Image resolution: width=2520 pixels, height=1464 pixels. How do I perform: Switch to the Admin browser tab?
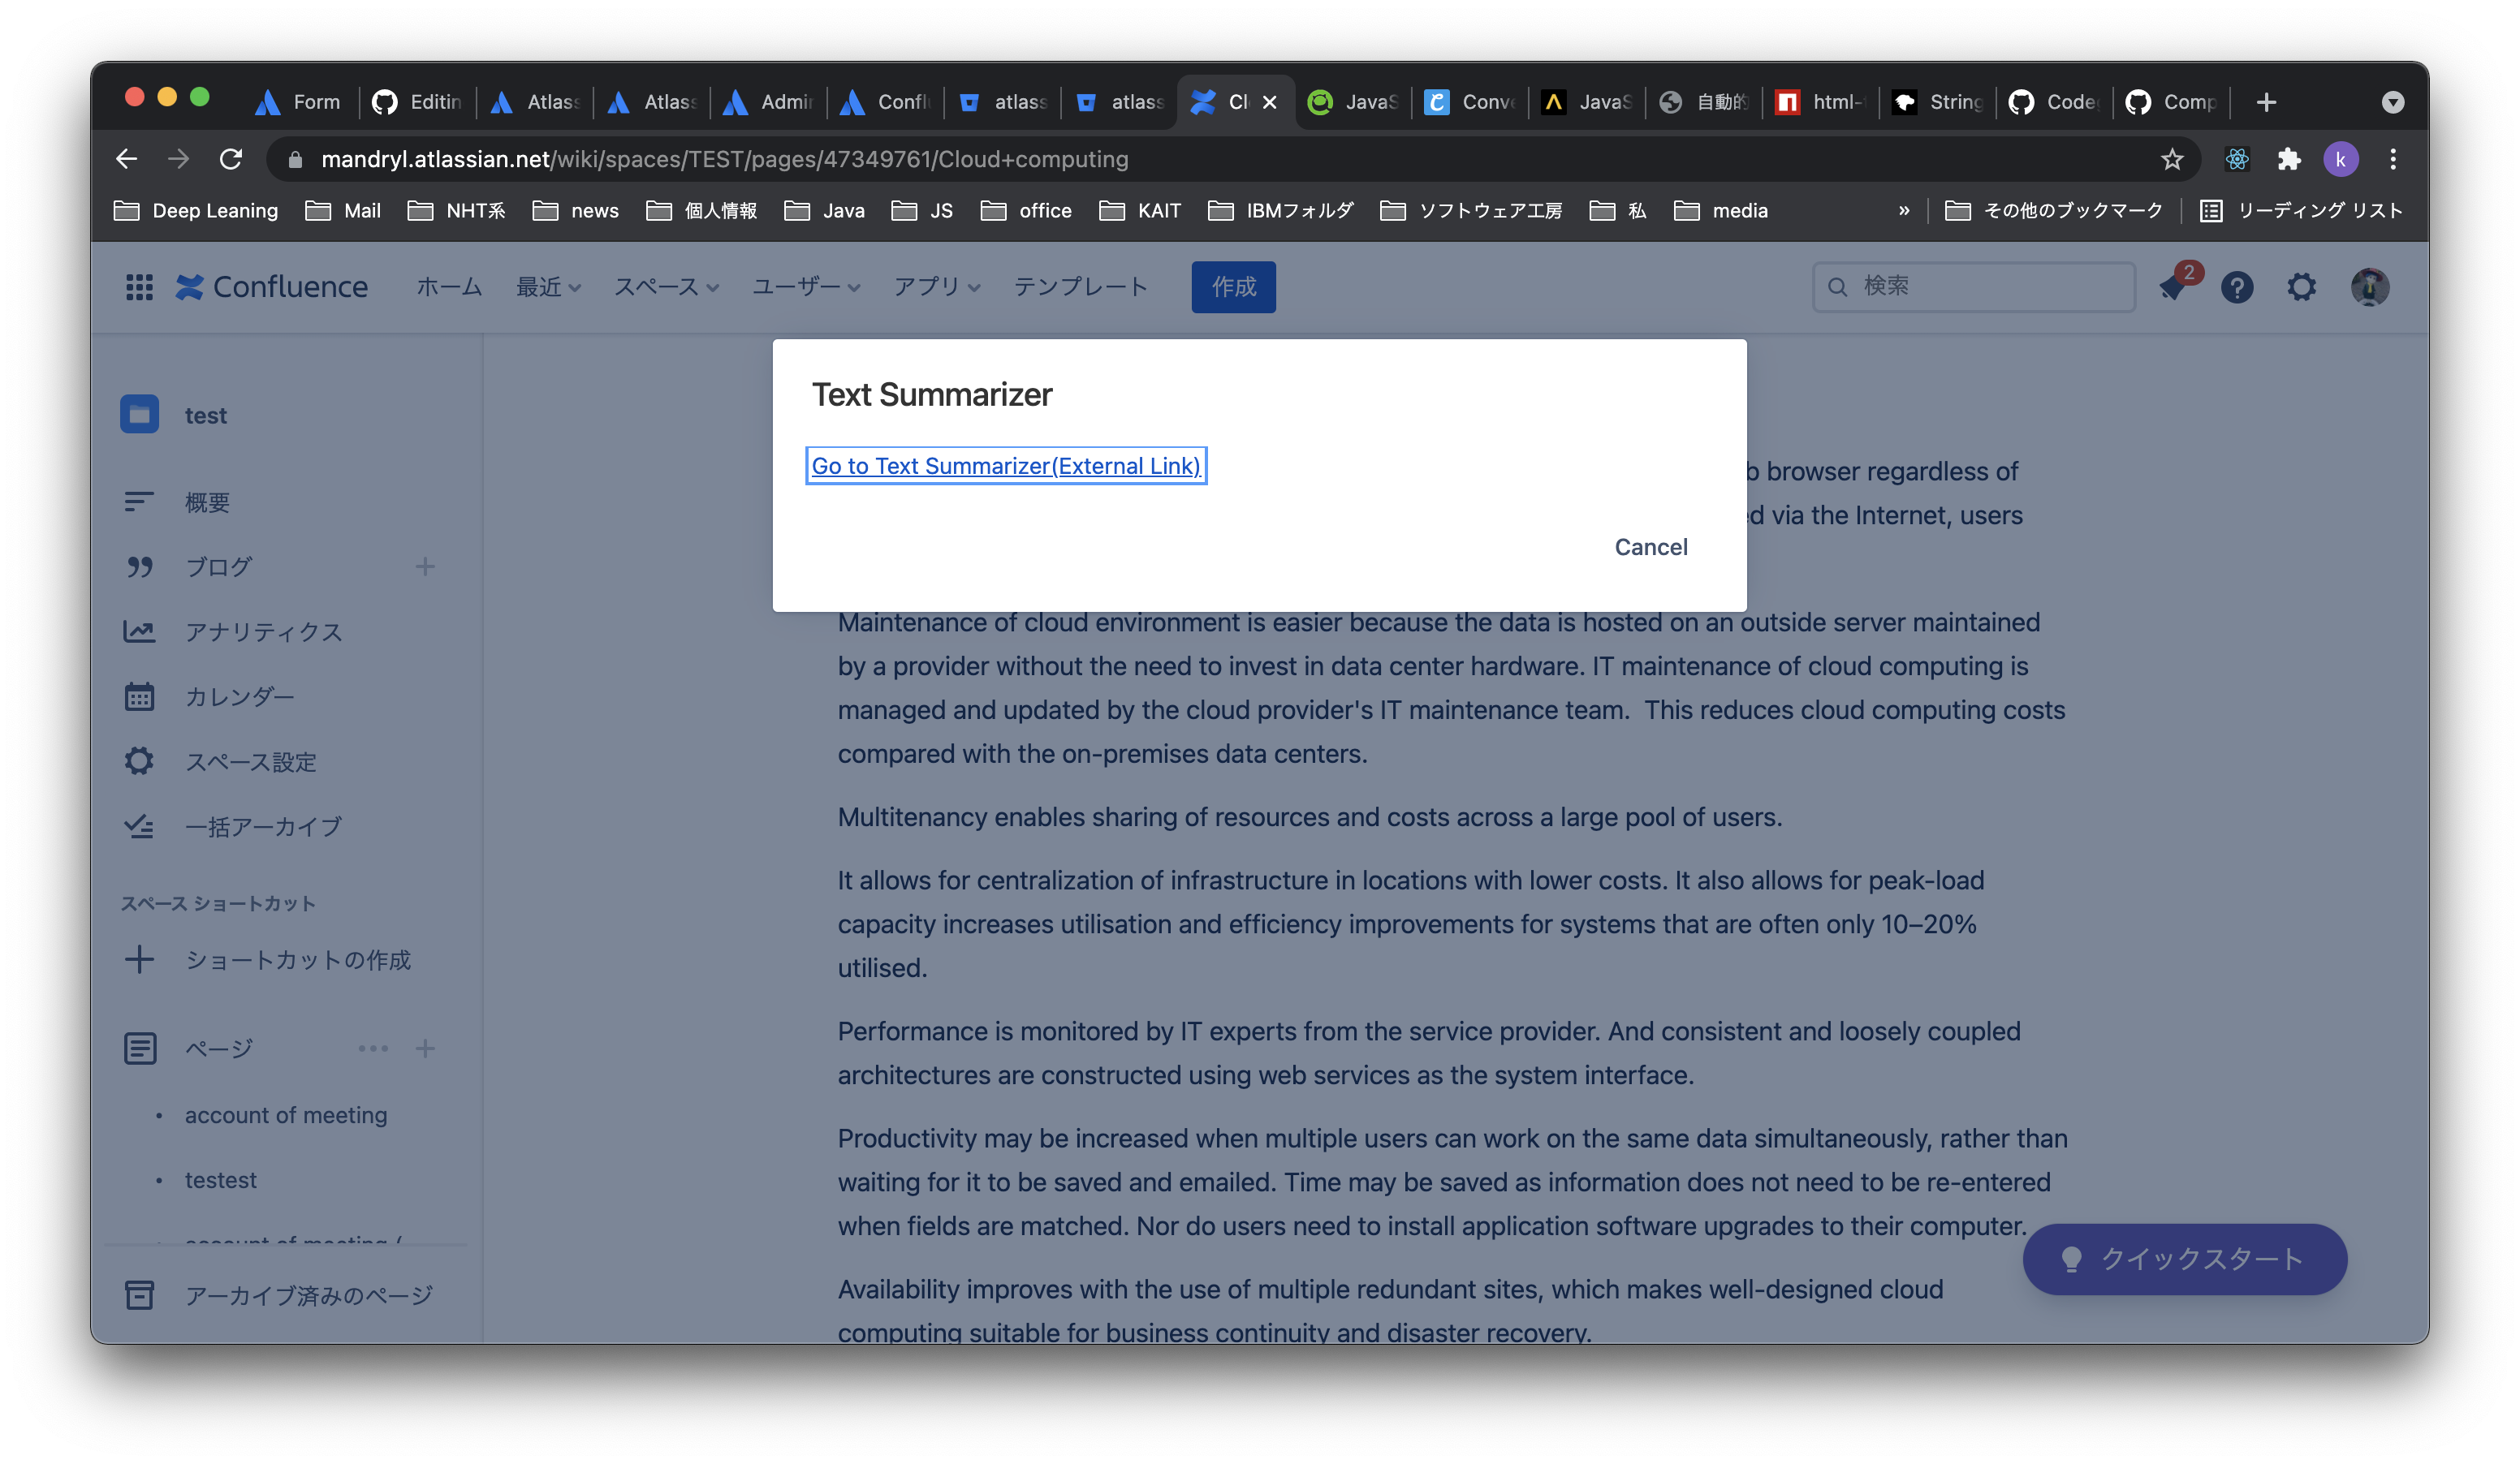(768, 102)
